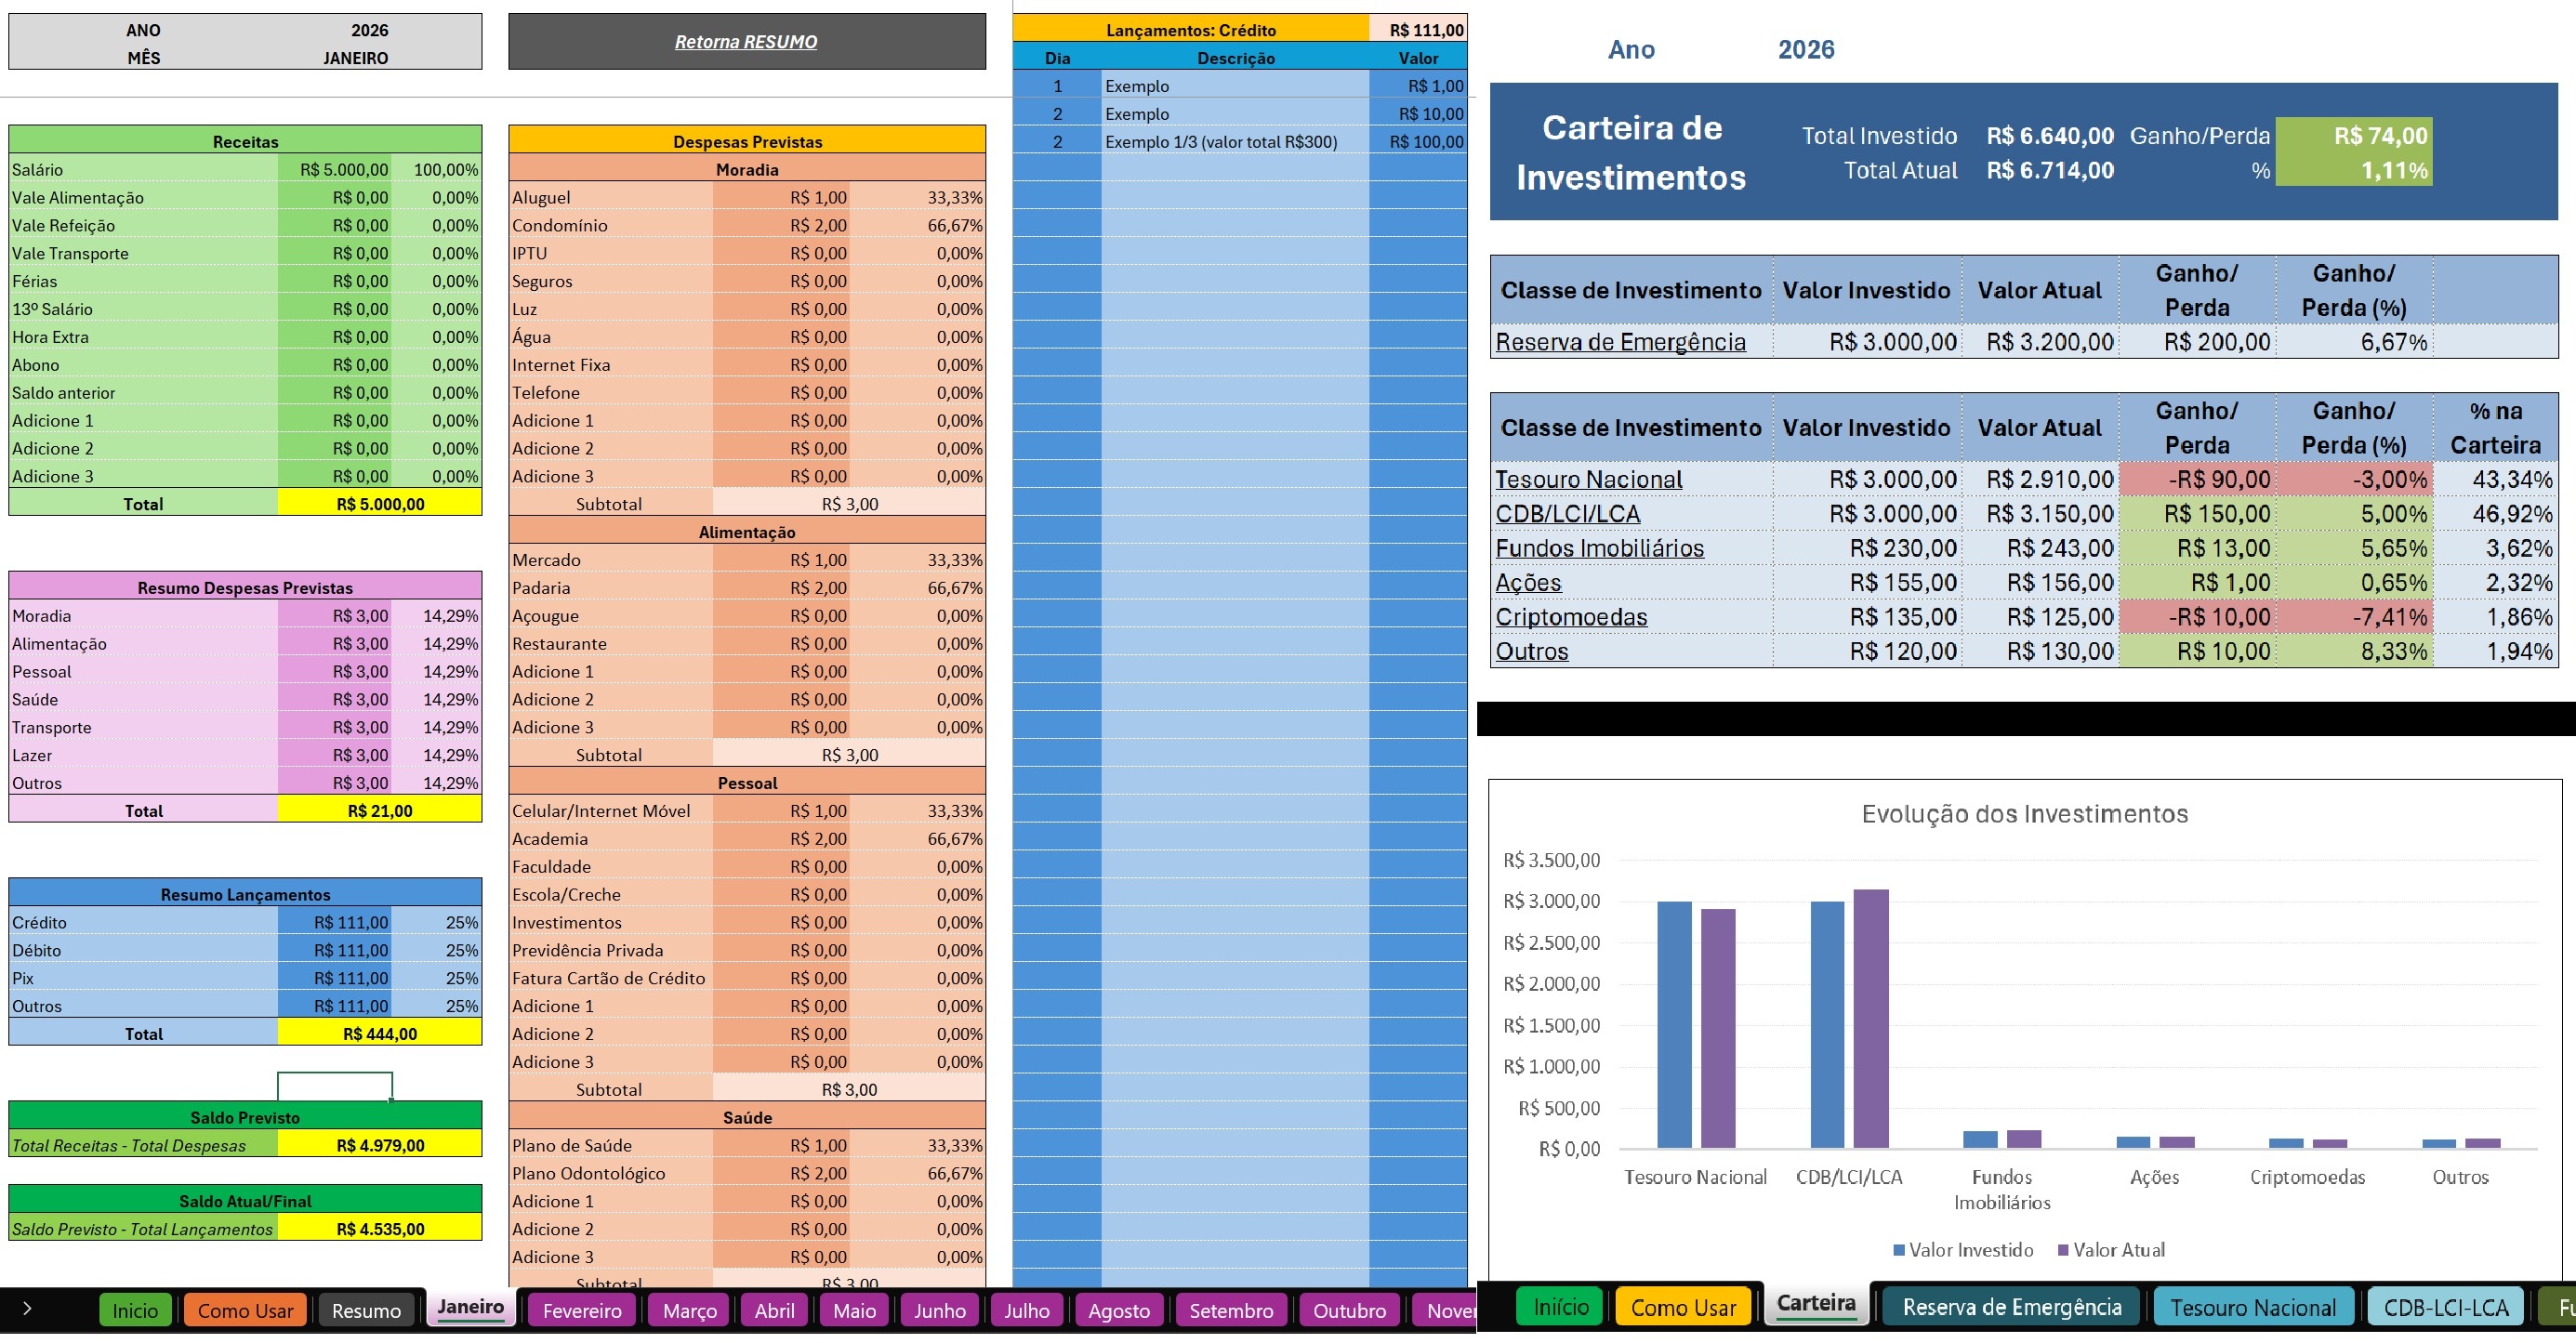Click the Retorna RESUMO button

[x=746, y=42]
